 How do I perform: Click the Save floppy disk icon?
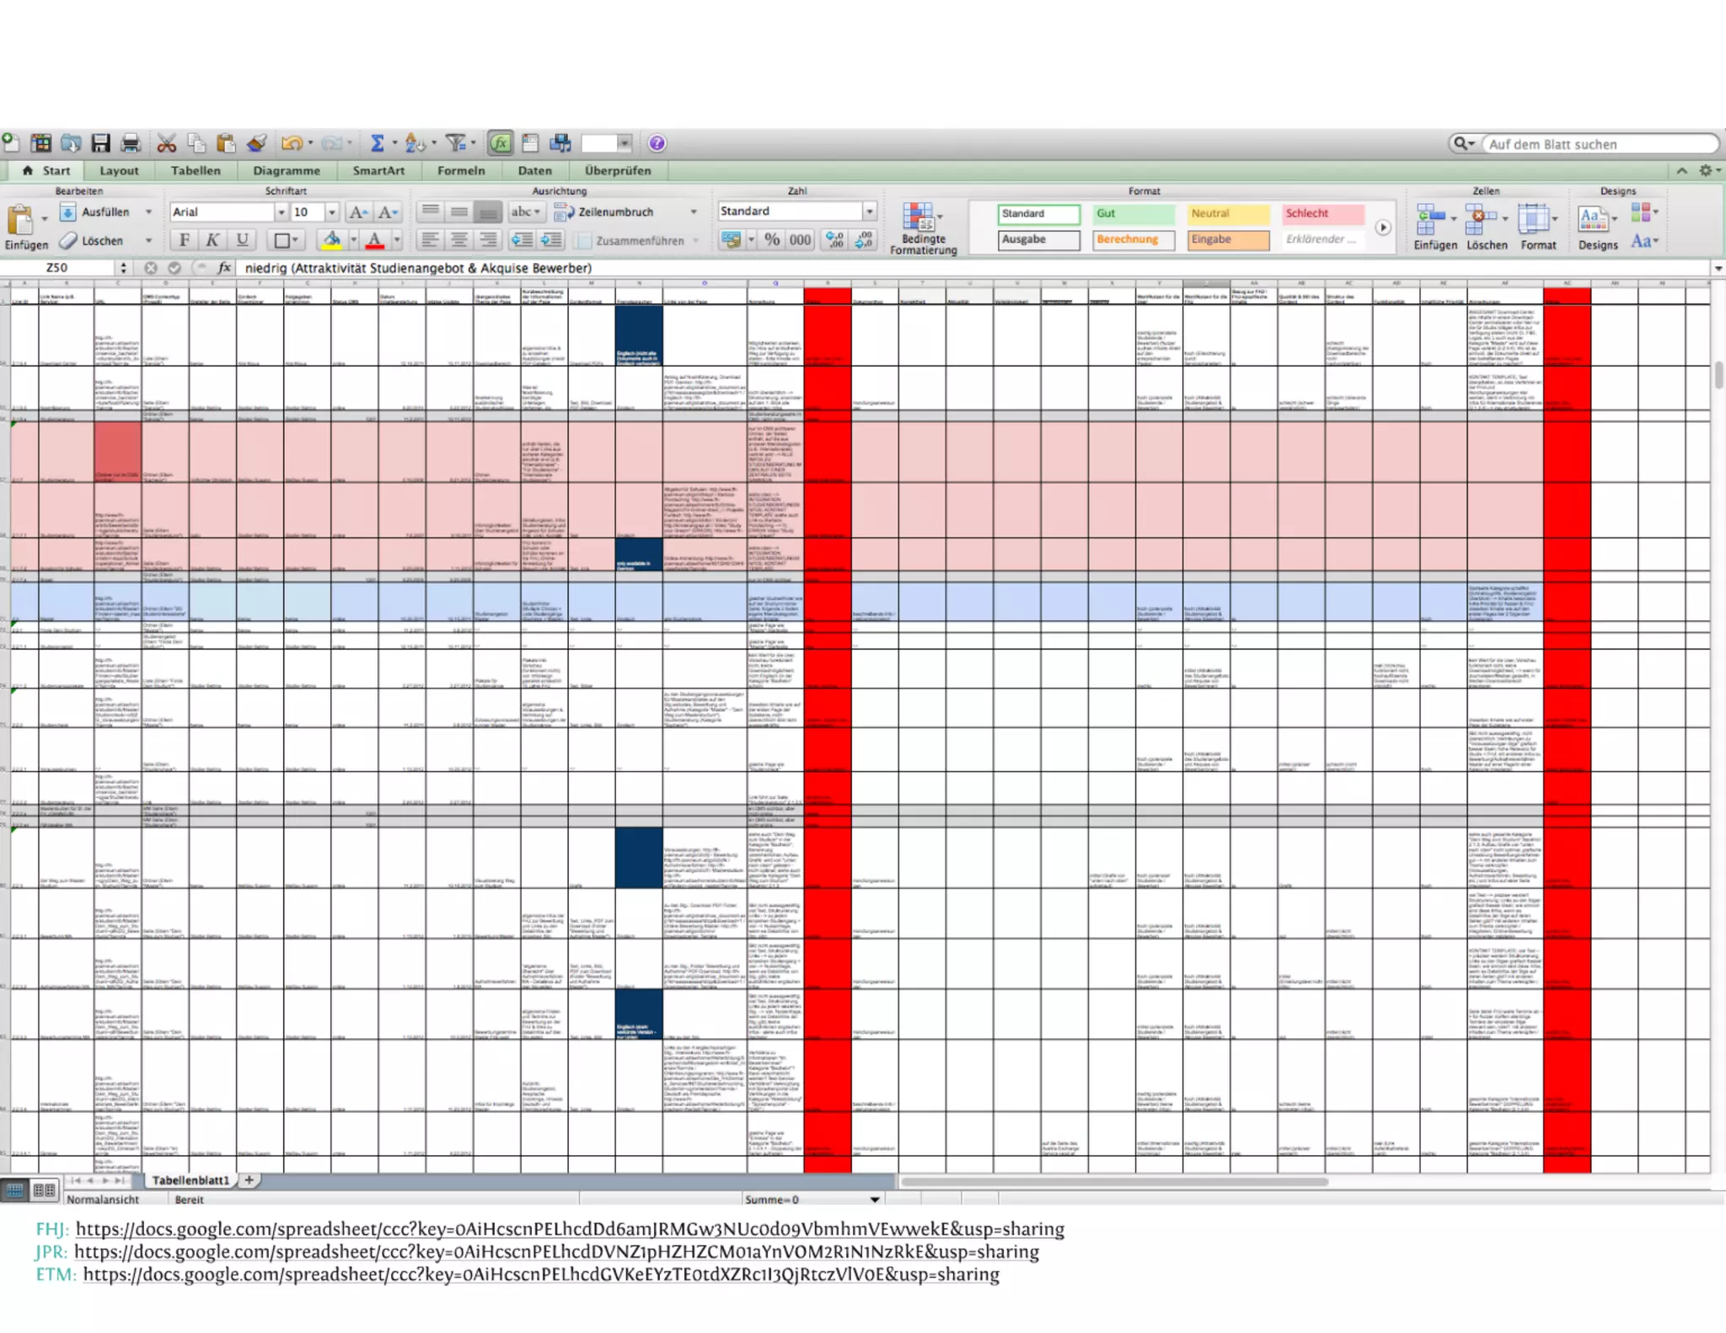tap(101, 143)
